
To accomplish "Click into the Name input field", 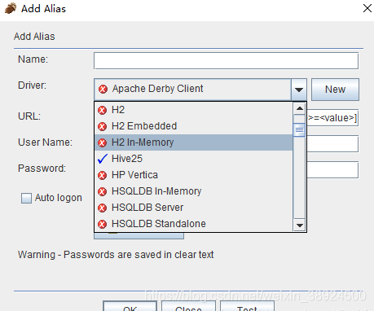I will (226, 61).
